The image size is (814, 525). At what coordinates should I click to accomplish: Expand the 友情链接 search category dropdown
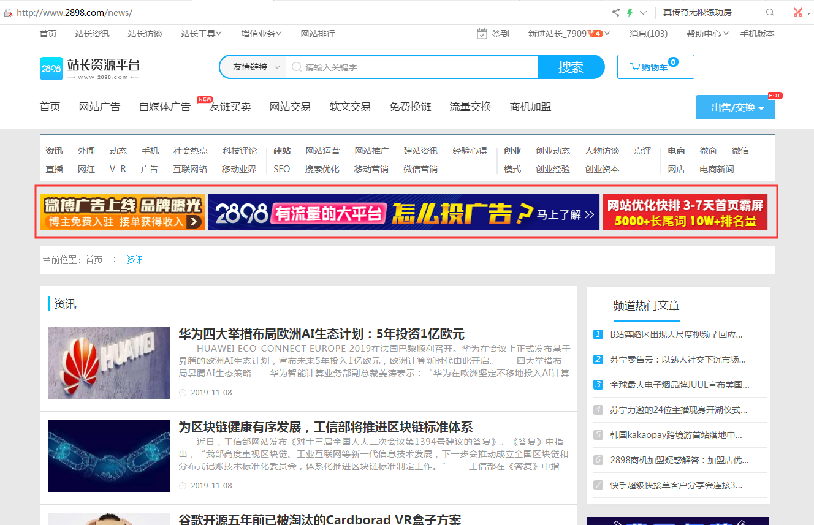(x=253, y=67)
